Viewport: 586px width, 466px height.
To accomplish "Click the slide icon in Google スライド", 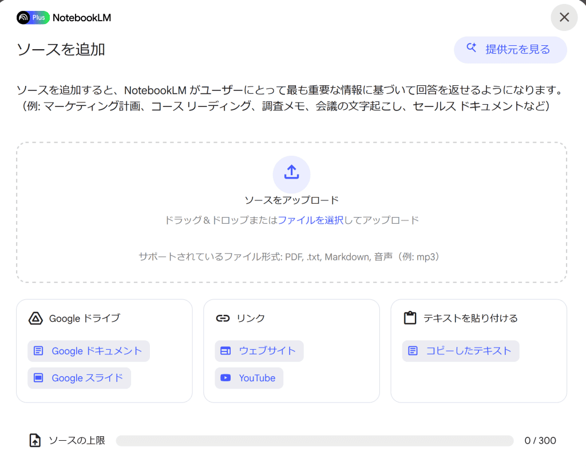I will [38, 378].
